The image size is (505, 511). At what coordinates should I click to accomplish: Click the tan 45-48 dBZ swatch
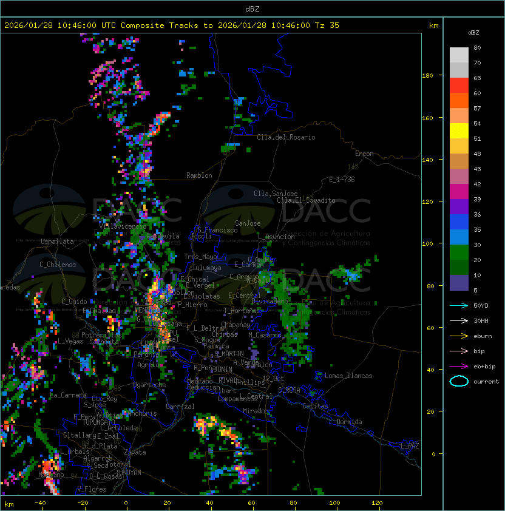459,161
